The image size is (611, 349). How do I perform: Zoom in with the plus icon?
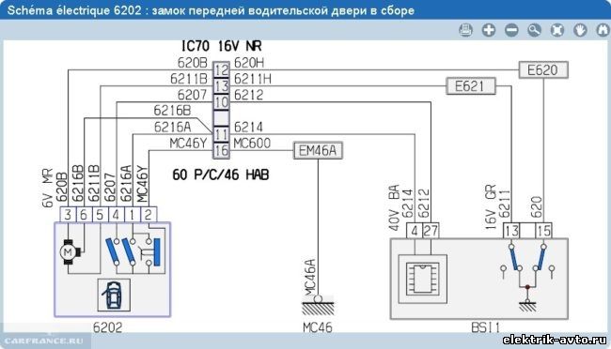pos(489,30)
